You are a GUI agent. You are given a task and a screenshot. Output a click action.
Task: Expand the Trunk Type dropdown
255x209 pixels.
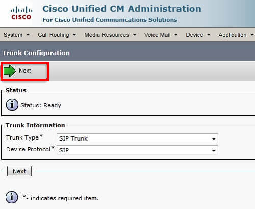(137, 138)
